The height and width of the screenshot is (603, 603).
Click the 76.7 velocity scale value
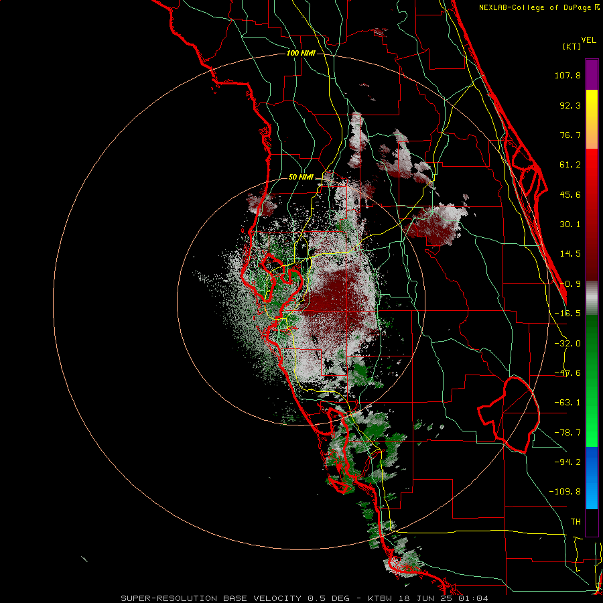(x=570, y=135)
